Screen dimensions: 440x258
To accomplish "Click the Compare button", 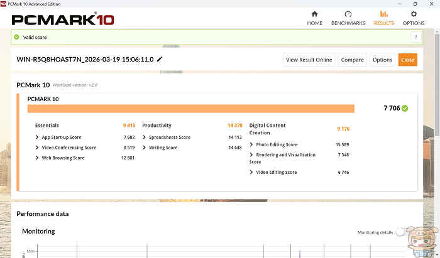I will (352, 60).
